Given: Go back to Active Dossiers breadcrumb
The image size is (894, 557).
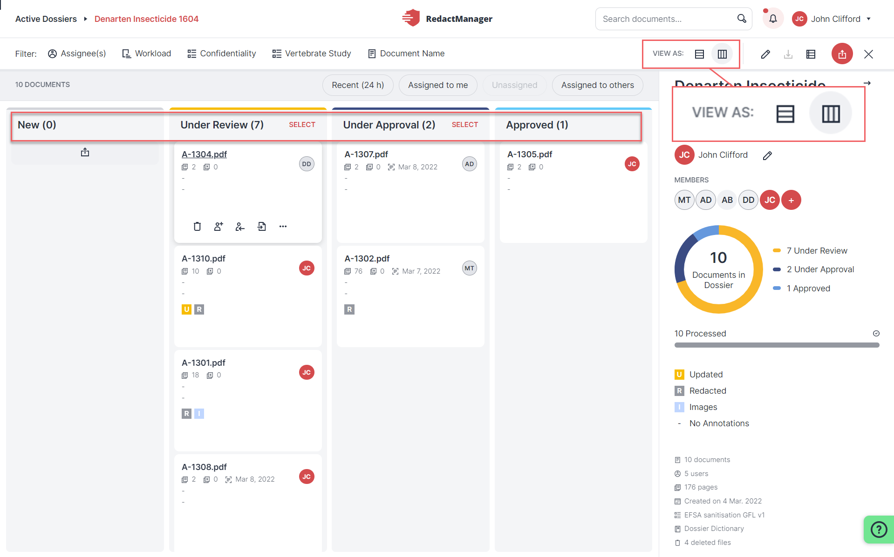Looking at the screenshot, I should pos(46,19).
